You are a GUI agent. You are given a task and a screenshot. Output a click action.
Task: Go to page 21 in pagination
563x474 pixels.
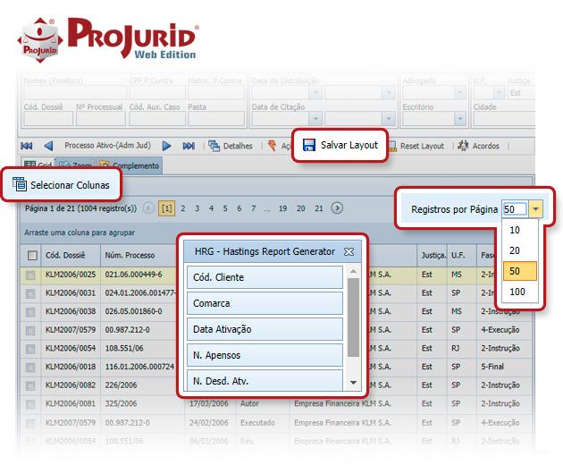click(x=319, y=208)
